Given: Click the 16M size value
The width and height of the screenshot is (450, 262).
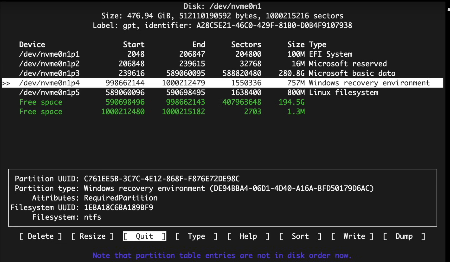Looking at the screenshot, I should [298, 64].
